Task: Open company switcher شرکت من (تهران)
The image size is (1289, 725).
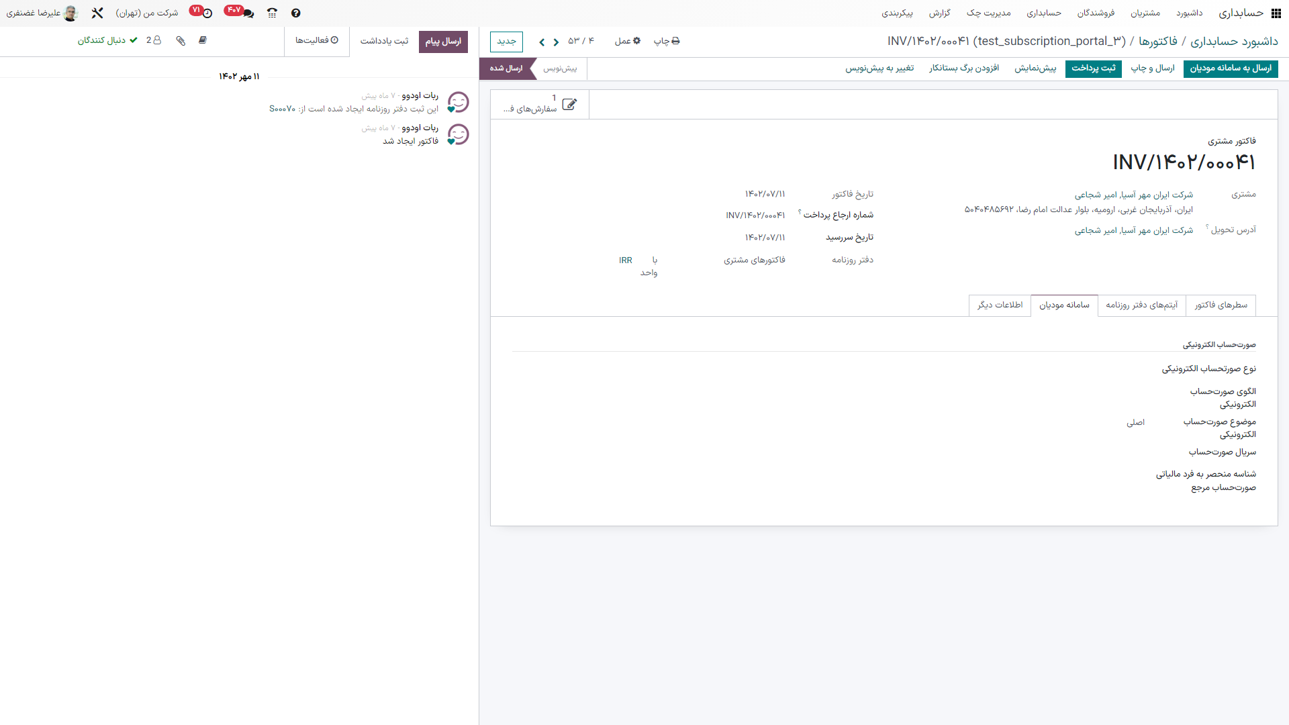Action: pyautogui.click(x=147, y=13)
